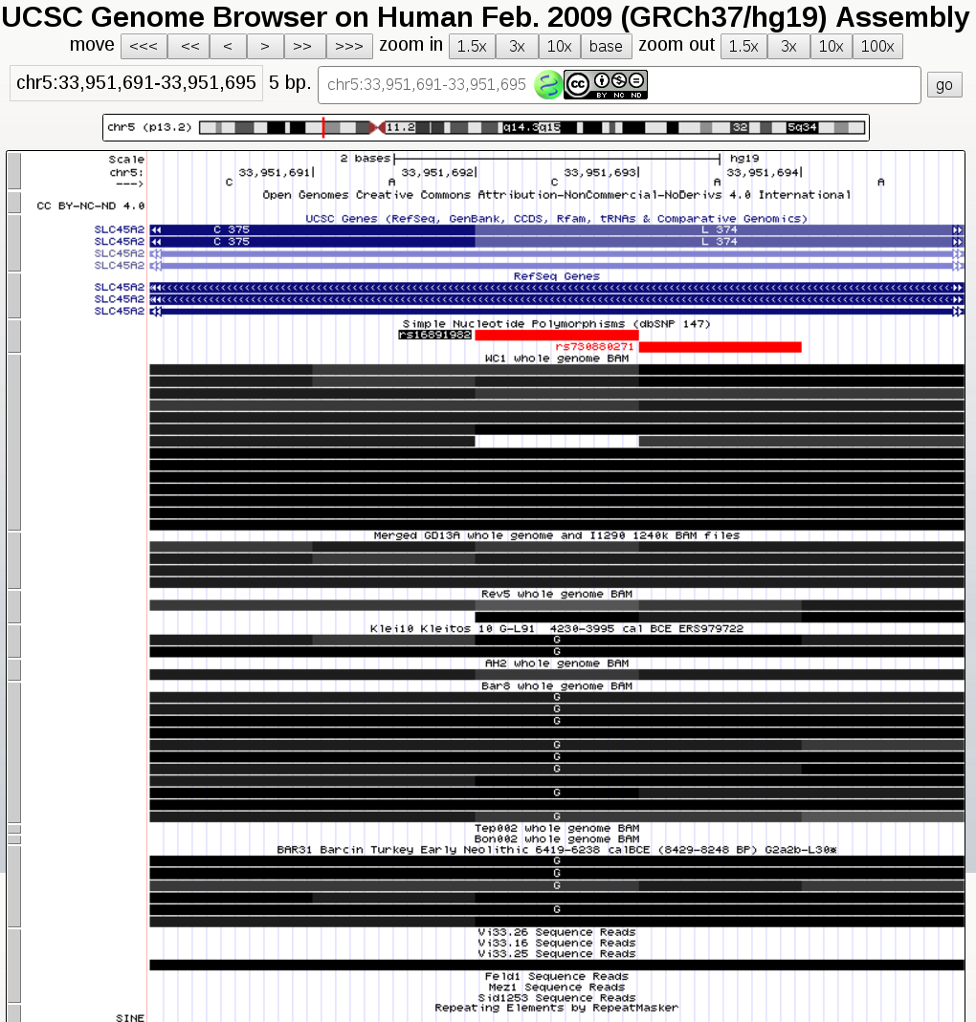
Task: Click the 'chr5 (p13.2)' ideogram label
Action: click(x=149, y=127)
